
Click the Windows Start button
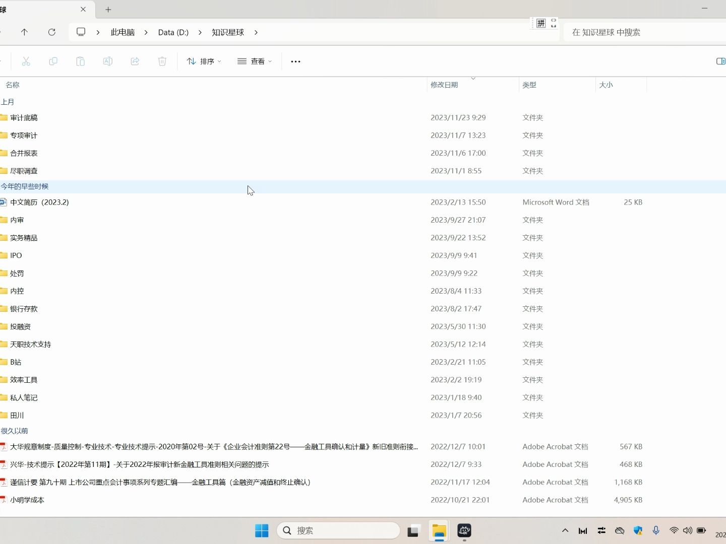click(x=262, y=530)
